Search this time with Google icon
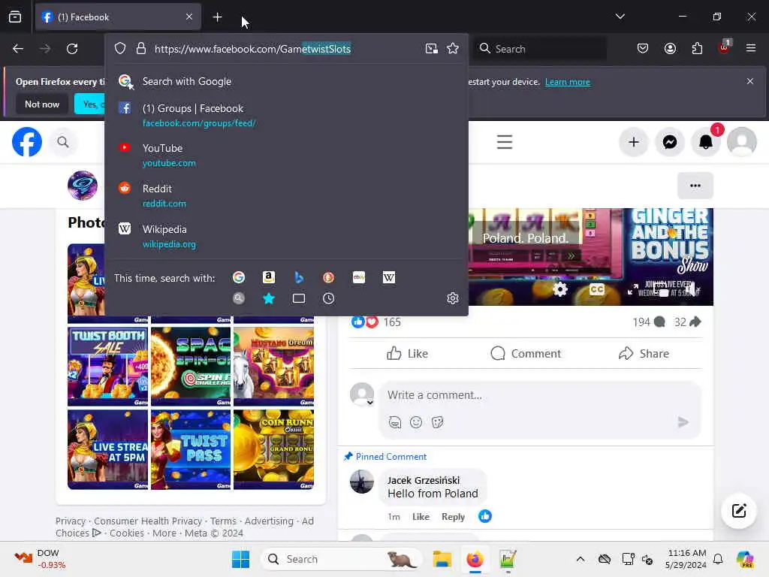Viewport: 769px width, 577px height. coord(239,278)
